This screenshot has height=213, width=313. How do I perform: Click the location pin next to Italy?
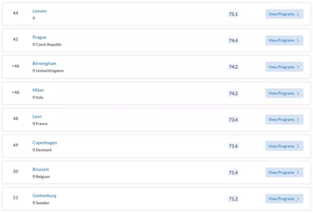tap(34, 98)
